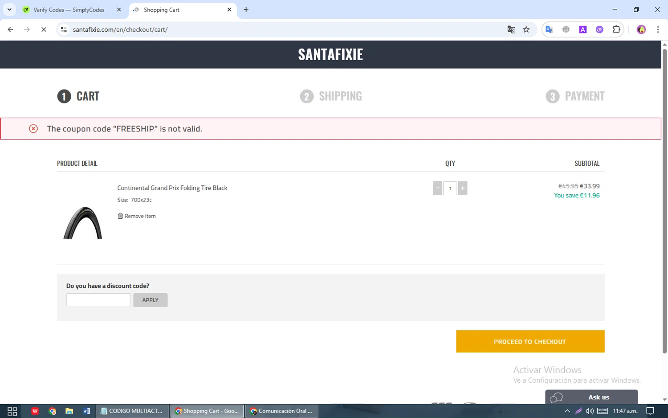Open WPS Office red taskbar icon
Viewport: 668px width, 418px height.
coord(35,411)
